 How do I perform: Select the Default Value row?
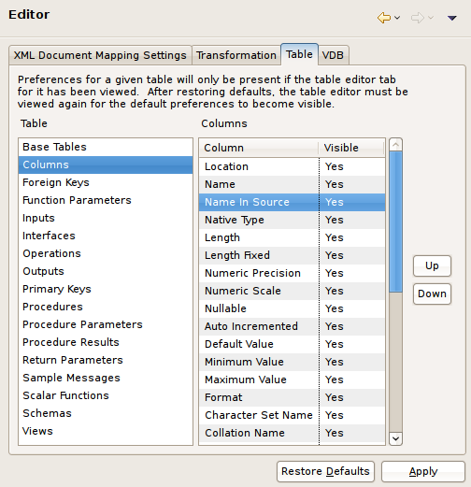293,344
